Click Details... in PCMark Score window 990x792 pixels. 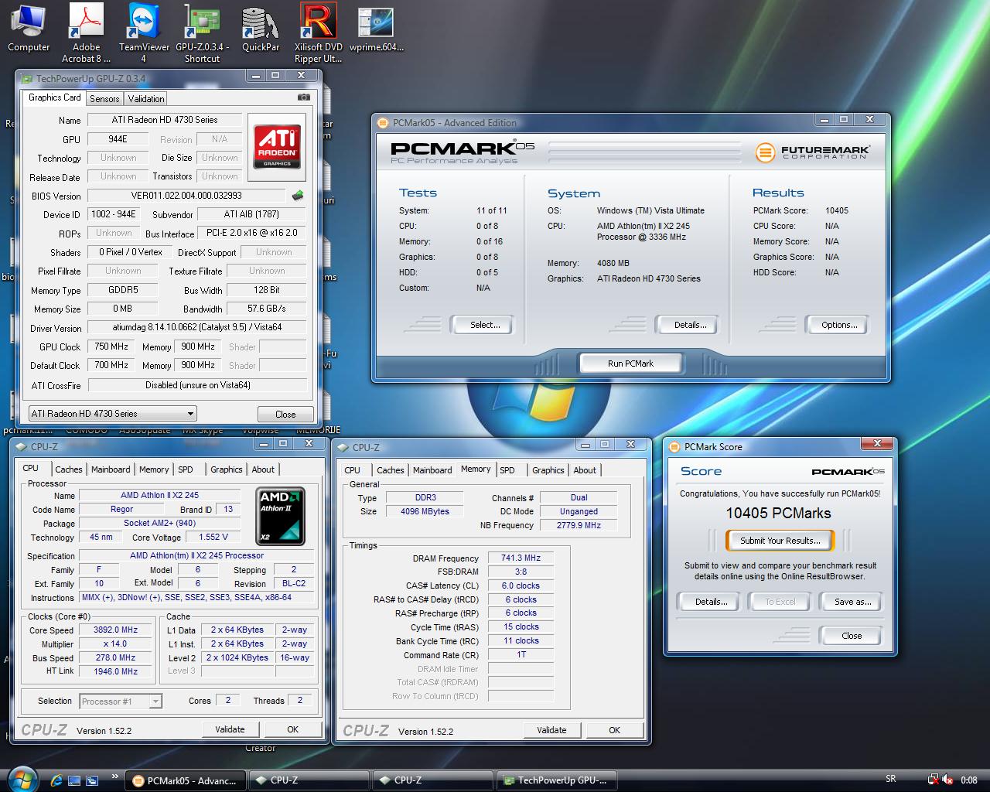click(x=711, y=602)
